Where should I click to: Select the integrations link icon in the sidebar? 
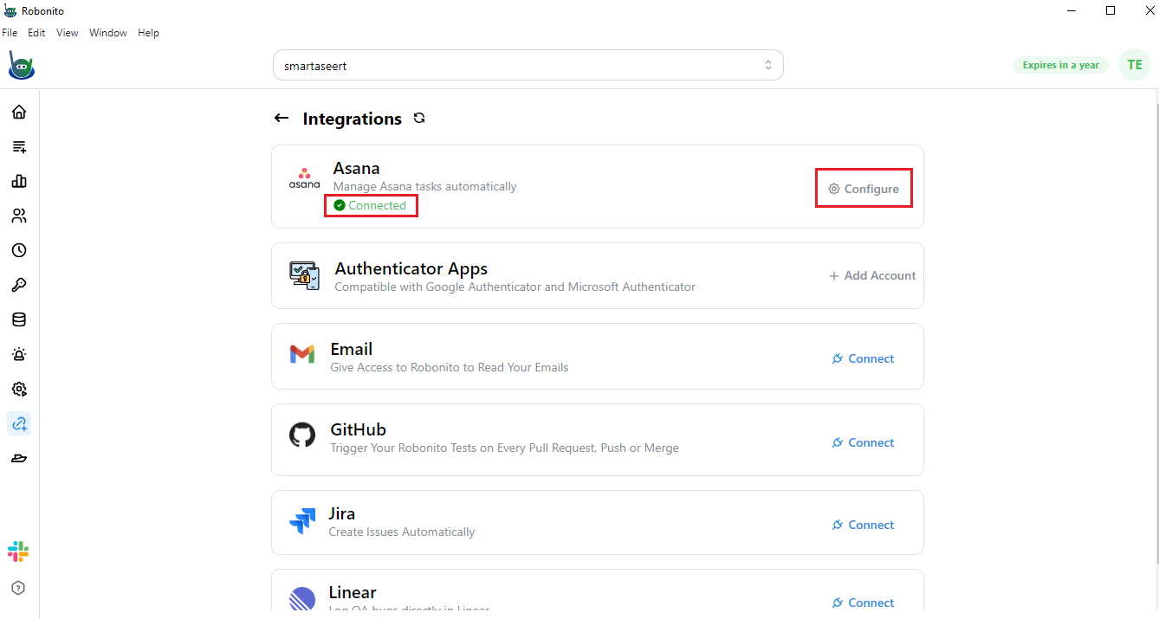tap(19, 423)
